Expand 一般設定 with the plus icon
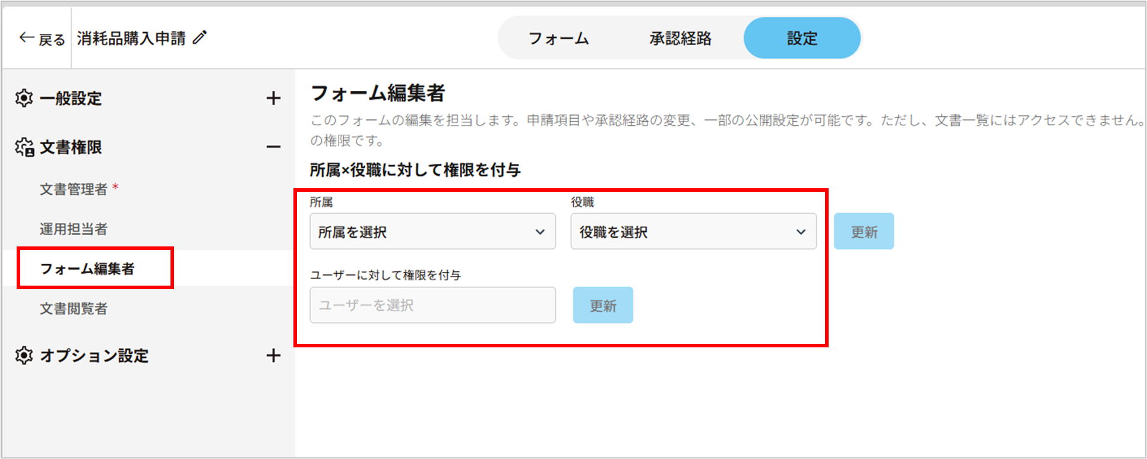 273,98
